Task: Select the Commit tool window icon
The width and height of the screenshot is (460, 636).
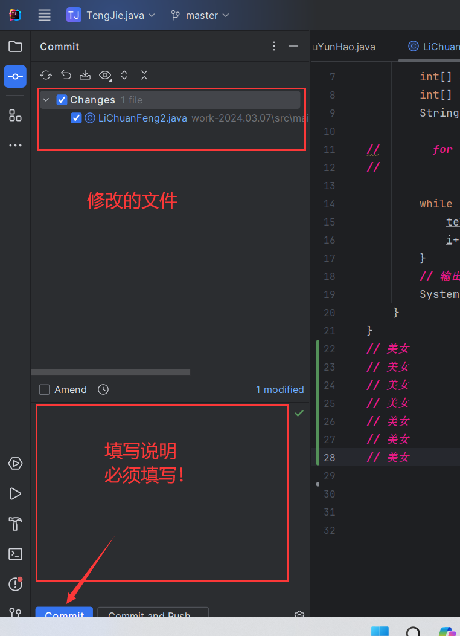Action: point(15,76)
